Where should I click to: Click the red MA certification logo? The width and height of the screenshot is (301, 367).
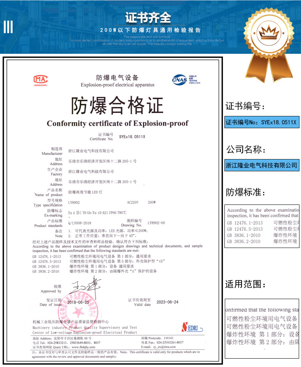(40, 80)
